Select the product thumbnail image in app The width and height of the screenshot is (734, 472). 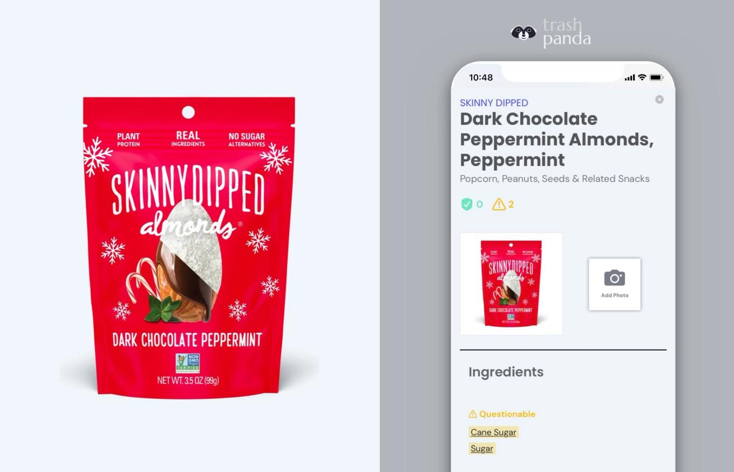tap(511, 284)
